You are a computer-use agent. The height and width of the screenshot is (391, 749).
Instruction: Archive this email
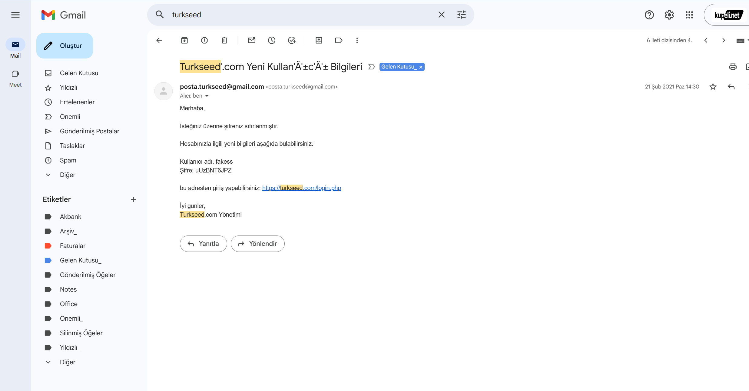184,40
